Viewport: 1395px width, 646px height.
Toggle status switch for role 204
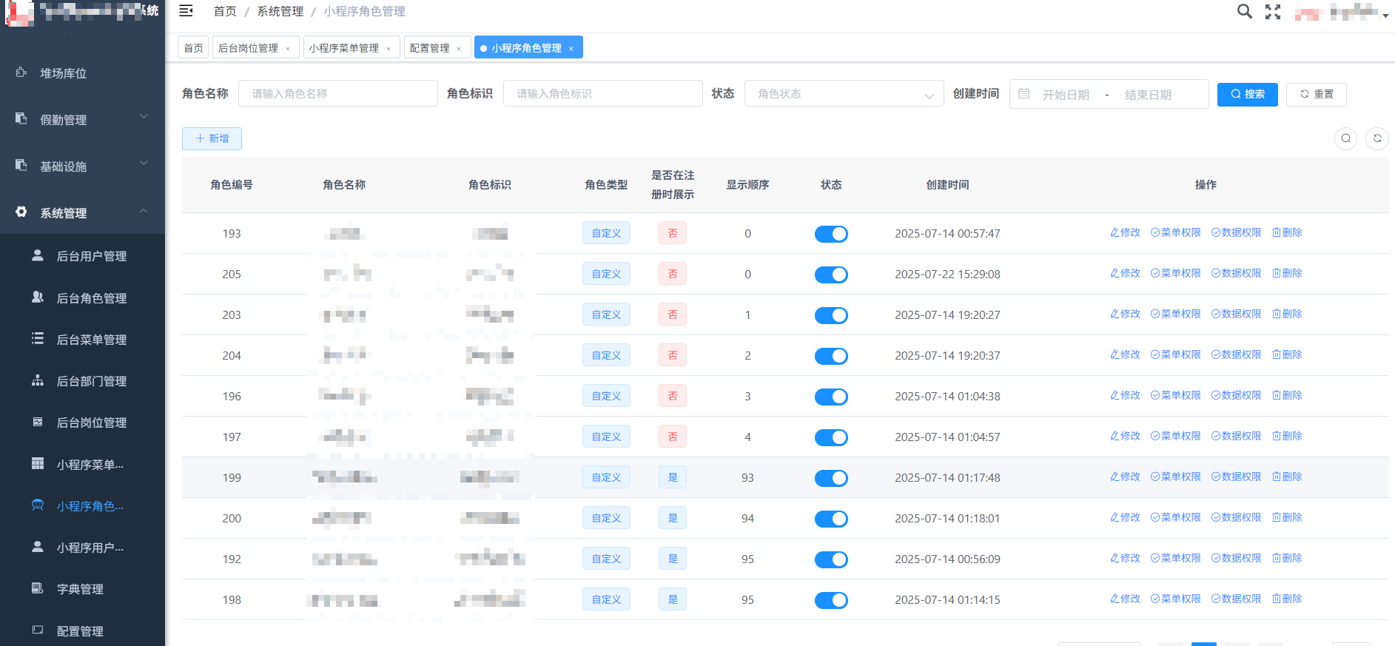(831, 356)
